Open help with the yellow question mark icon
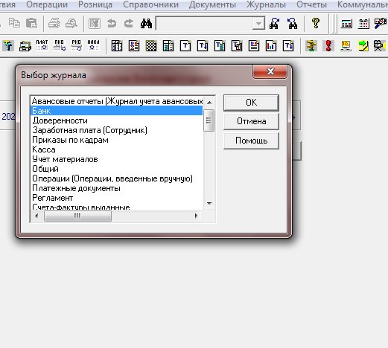The width and height of the screenshot is (388, 348). pos(316,23)
